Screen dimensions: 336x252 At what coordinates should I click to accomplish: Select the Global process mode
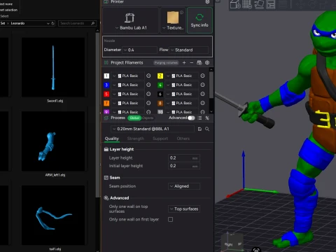tap(134, 118)
